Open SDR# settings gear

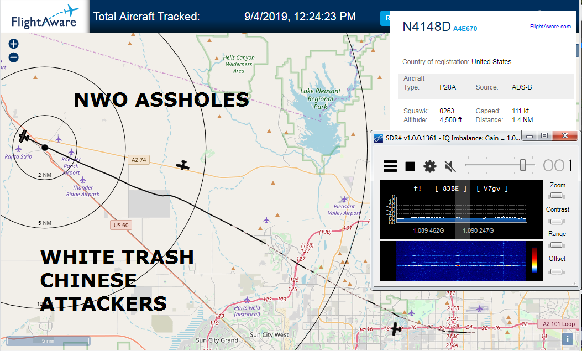click(430, 166)
